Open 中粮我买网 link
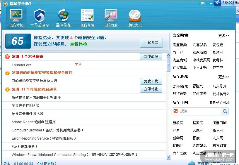 [201, 60]
